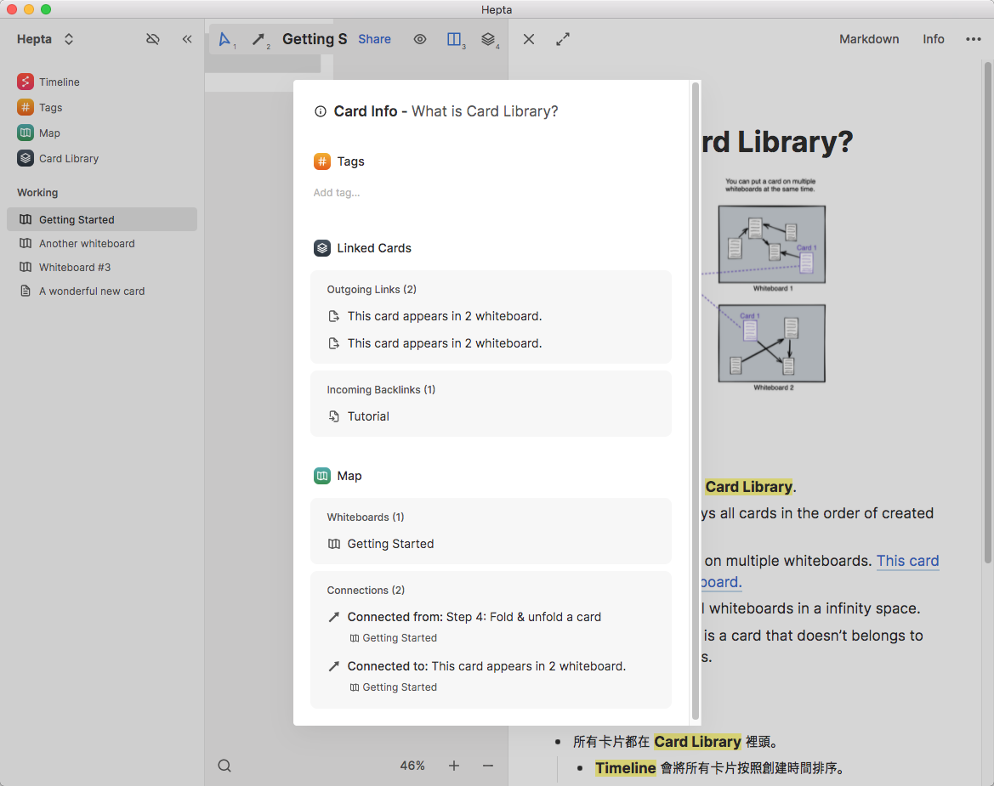Image resolution: width=994 pixels, height=786 pixels.
Task: Open the card library layers tool
Action: point(489,40)
